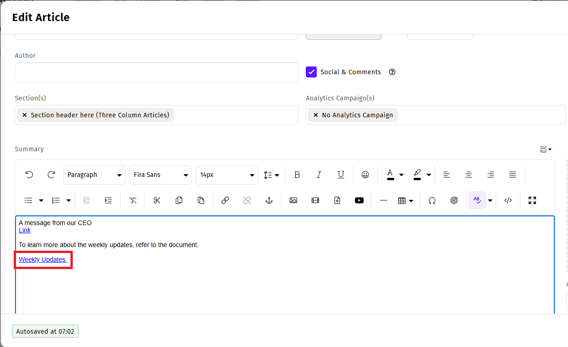Toggle the spellcheck button
The image size is (568, 347).
coord(477,200)
